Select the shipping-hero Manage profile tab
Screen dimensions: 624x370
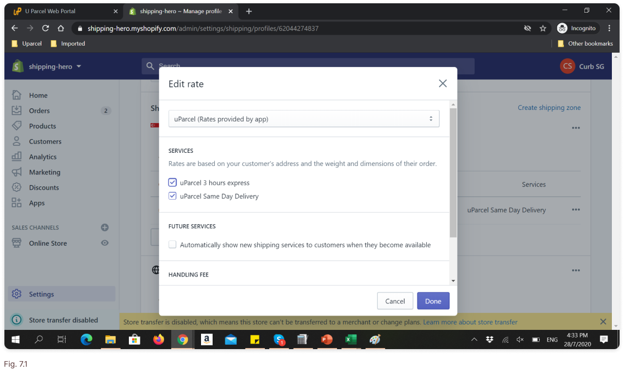pyautogui.click(x=181, y=11)
